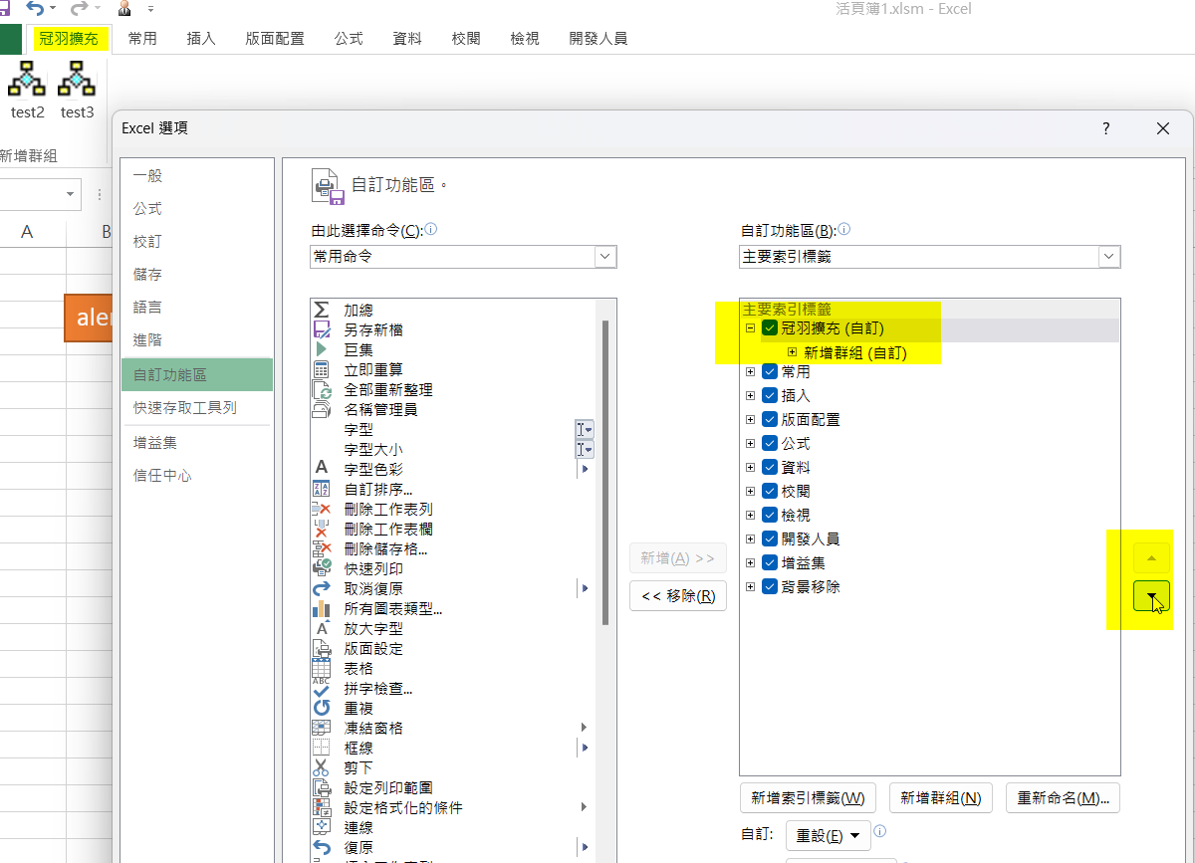Screen dimensions: 1195x863
Task: Select the 巨集 macro play icon
Action: point(322,349)
